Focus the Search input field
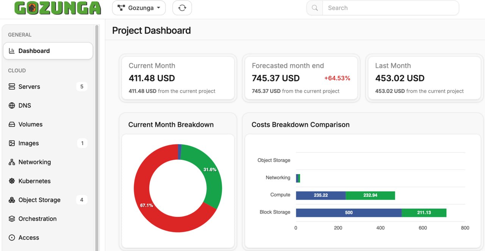The height and width of the screenshot is (251, 485). (390, 8)
